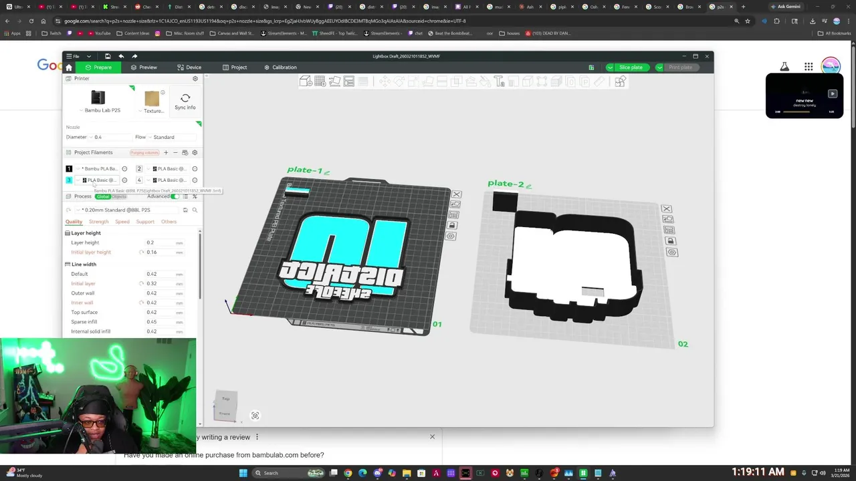Toggle Advanced settings switch
This screenshot has width=856, height=481.
(175, 196)
